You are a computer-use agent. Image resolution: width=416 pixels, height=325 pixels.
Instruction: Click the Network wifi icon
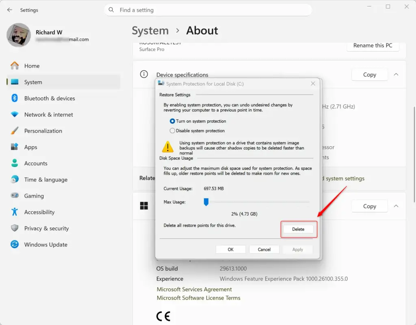15,114
